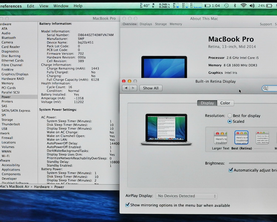Click the 40° temperature monitor in menu bar

pos(145,6)
